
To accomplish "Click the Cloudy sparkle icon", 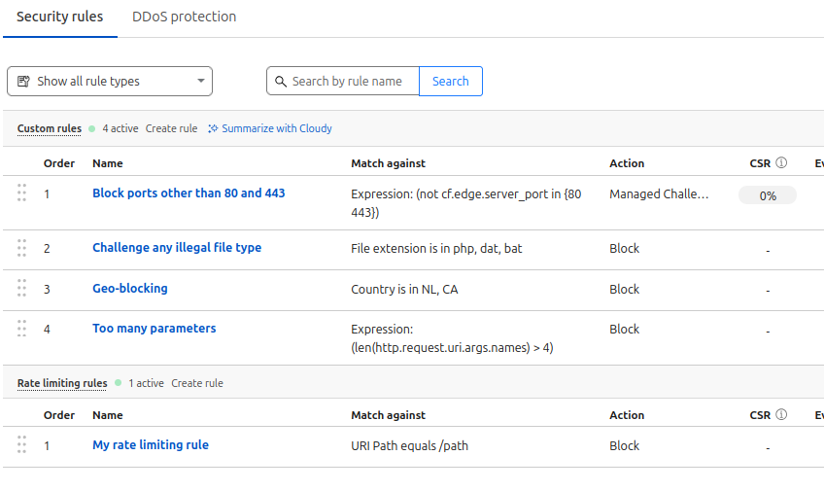I will click(x=213, y=128).
